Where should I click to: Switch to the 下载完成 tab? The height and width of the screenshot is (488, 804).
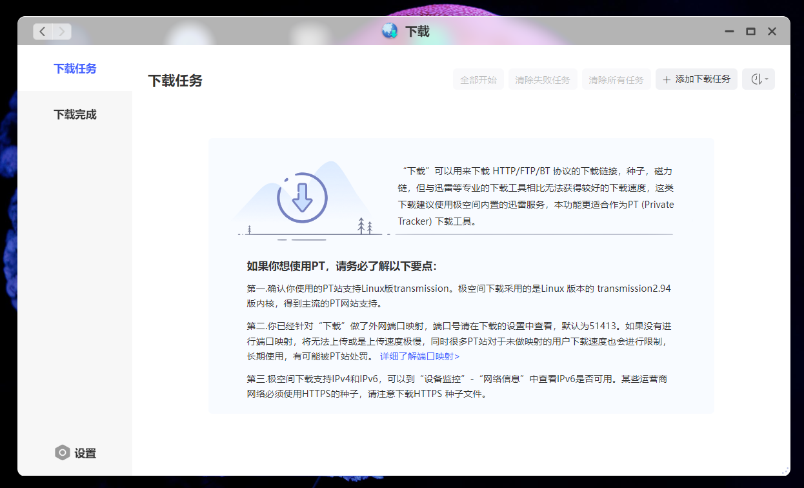75,114
